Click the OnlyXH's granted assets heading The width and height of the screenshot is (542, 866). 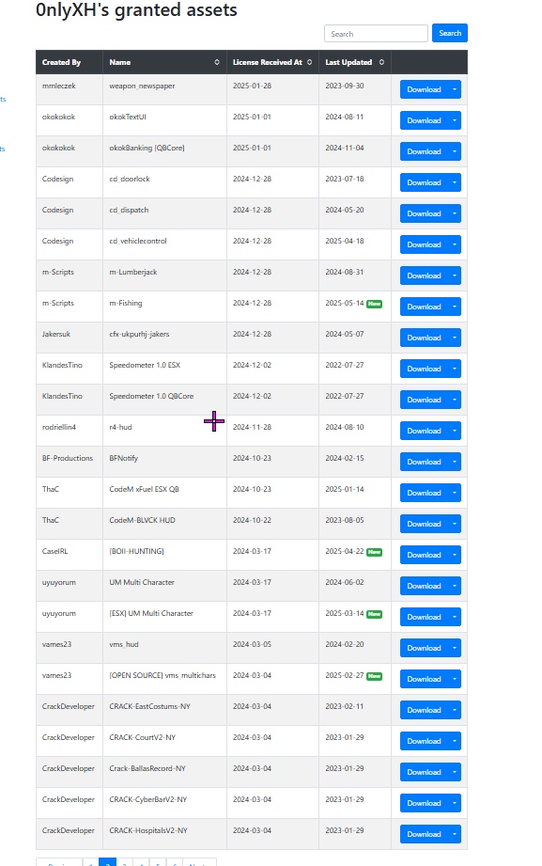[136, 10]
